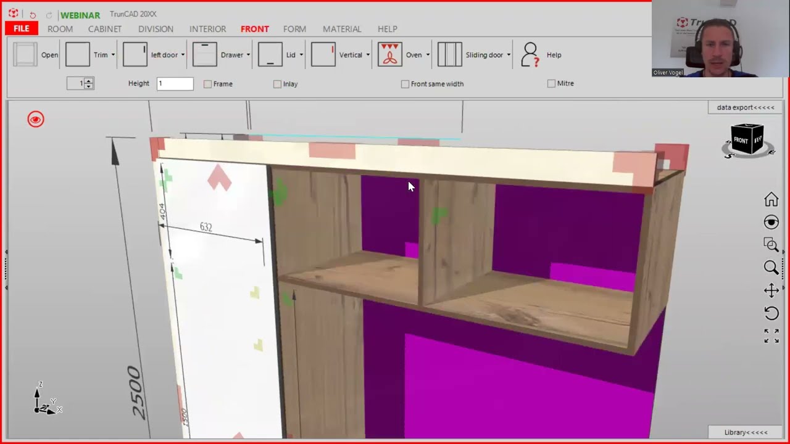This screenshot has height=444, width=790.
Task: Expand the Library panel
Action: click(x=746, y=432)
